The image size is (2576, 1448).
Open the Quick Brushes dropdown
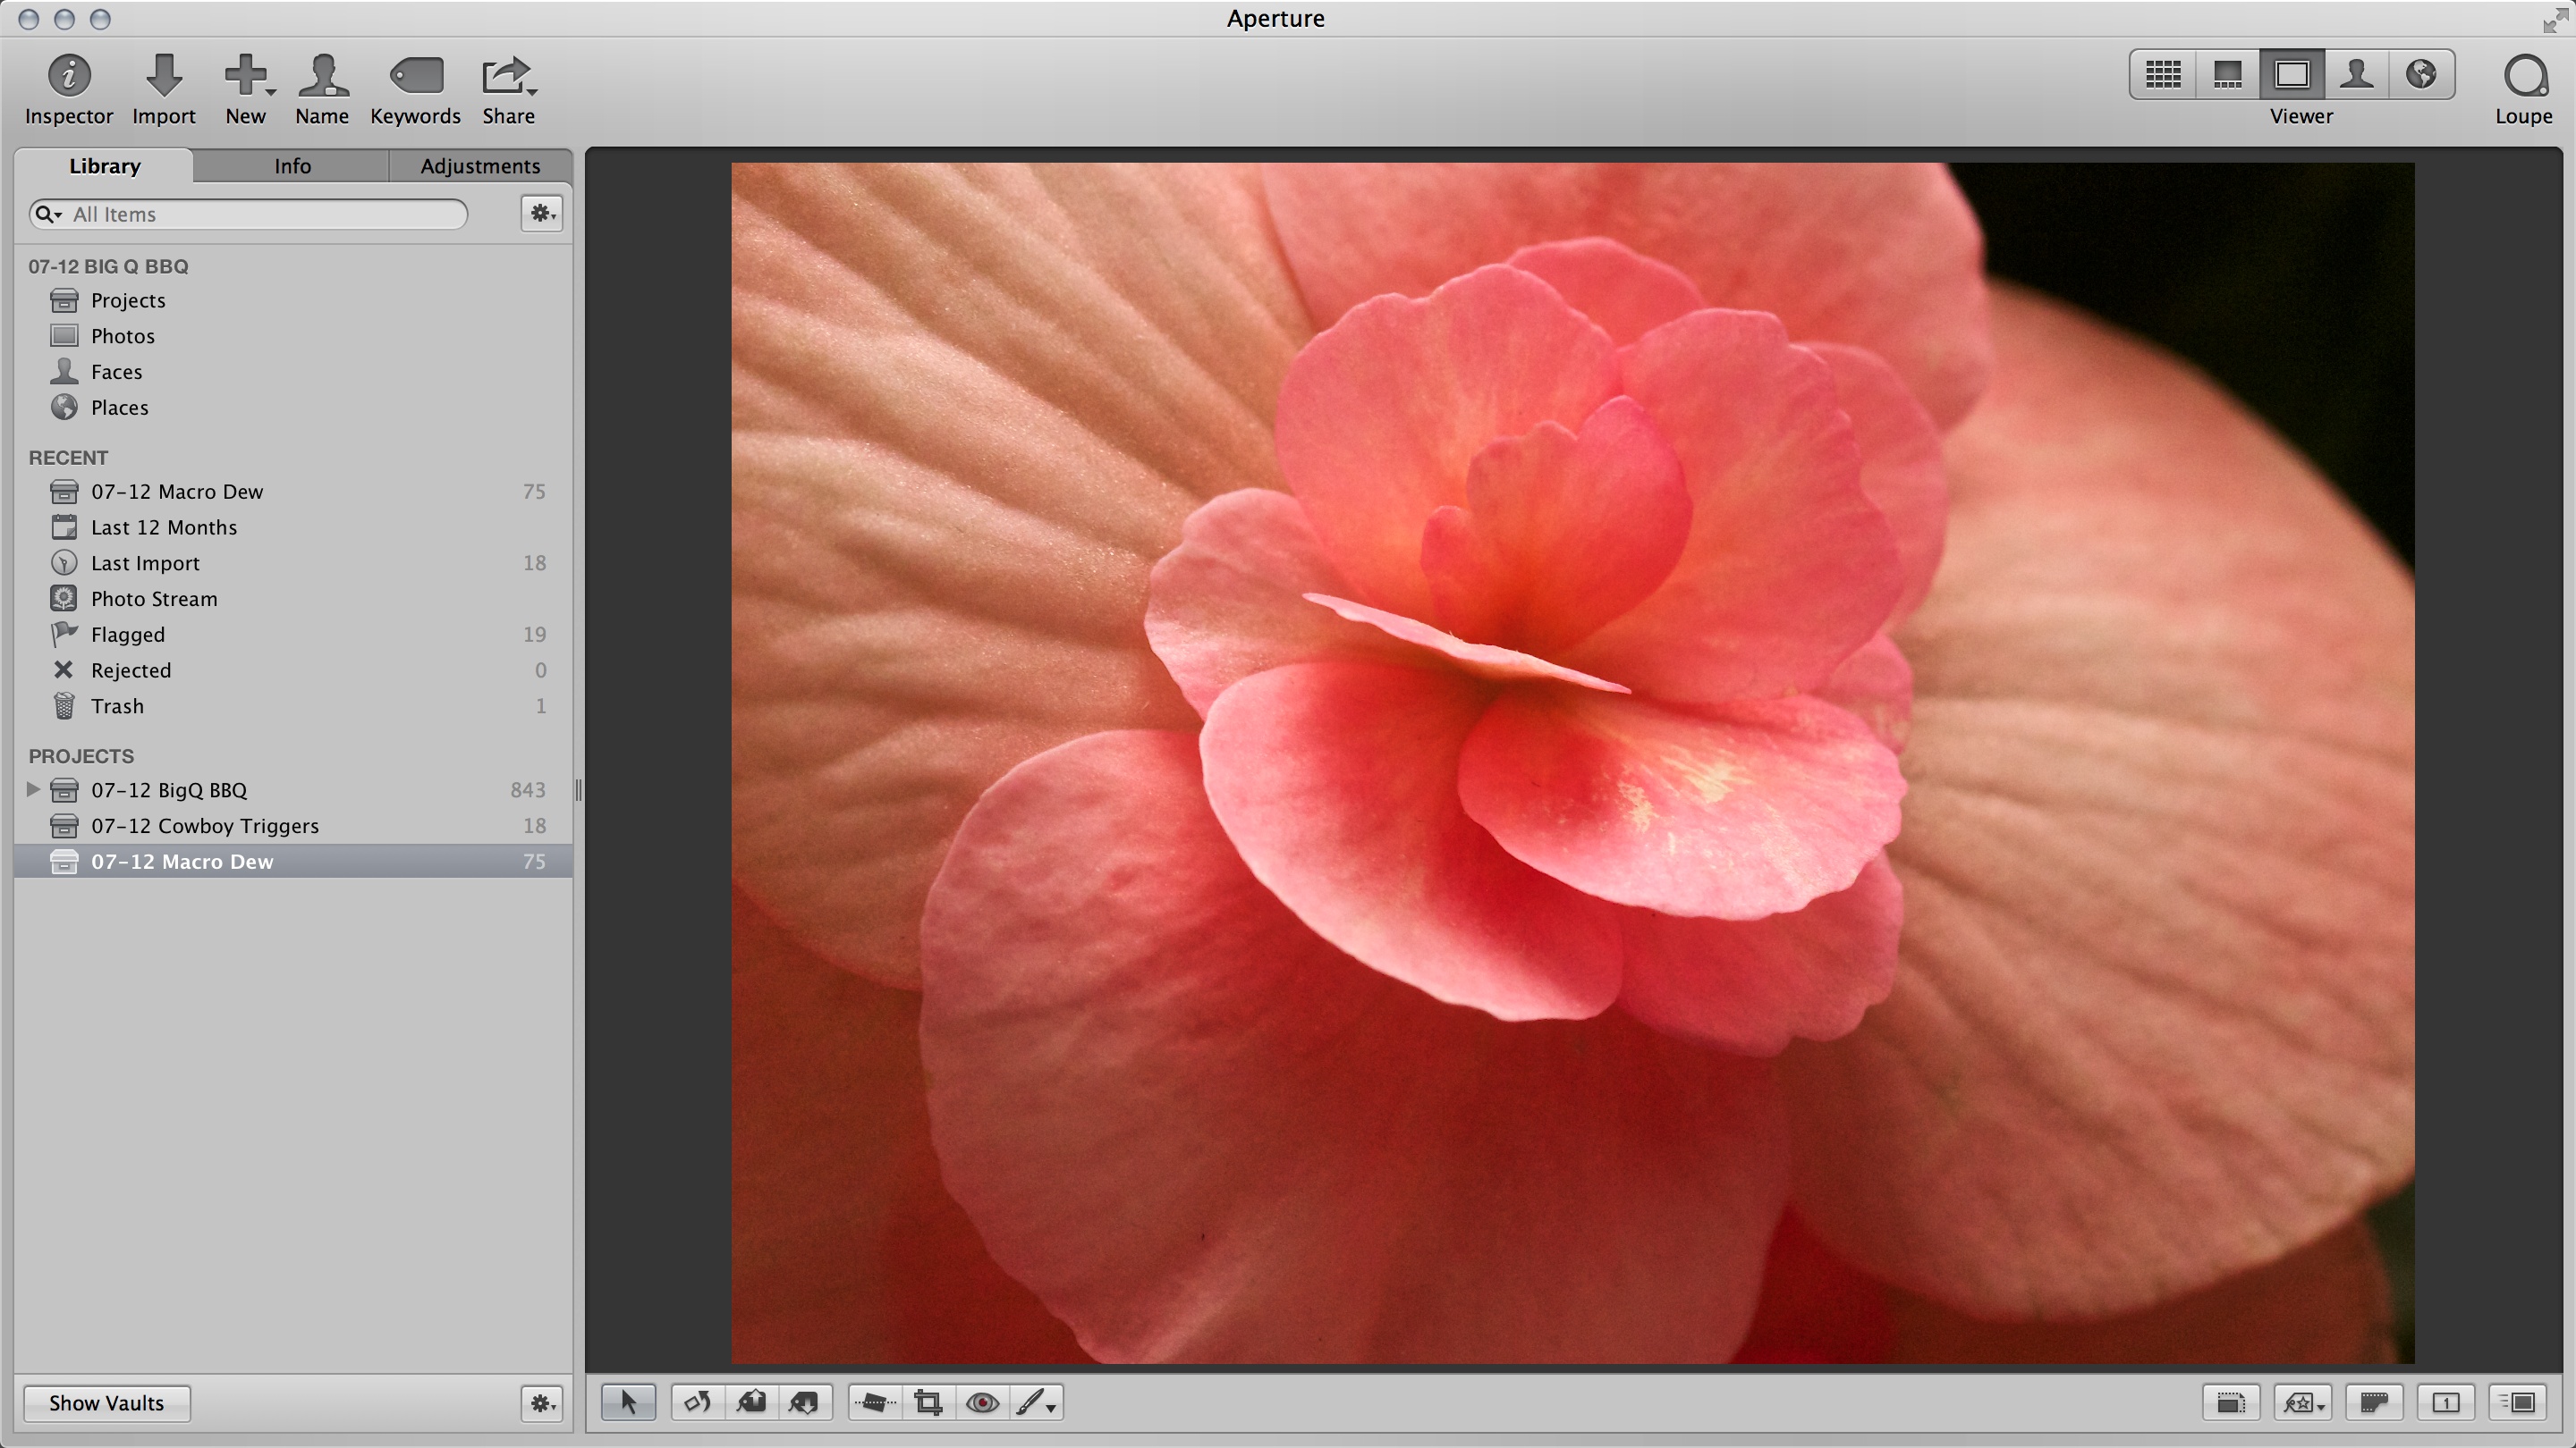[1036, 1402]
